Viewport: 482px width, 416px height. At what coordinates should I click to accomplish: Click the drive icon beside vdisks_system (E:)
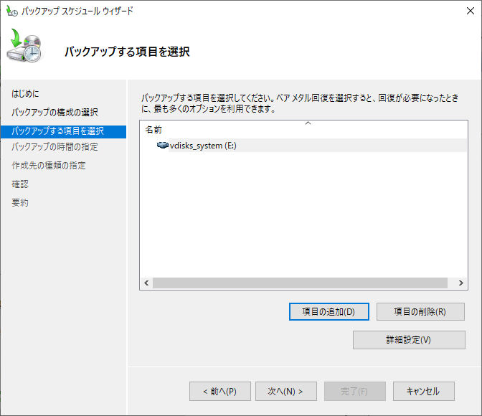162,145
